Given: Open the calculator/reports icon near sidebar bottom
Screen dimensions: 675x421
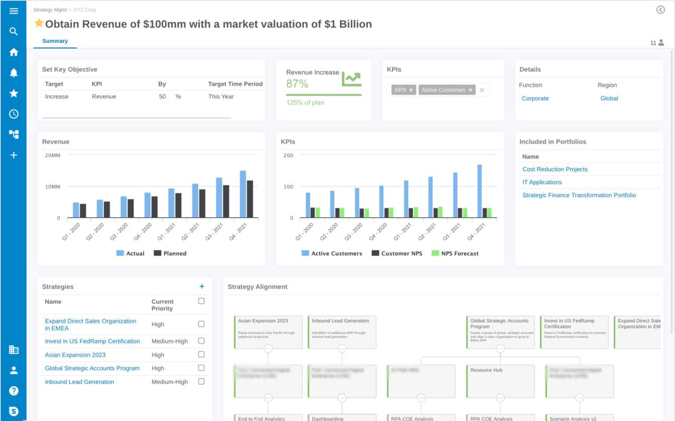Looking at the screenshot, I should click(x=14, y=349).
